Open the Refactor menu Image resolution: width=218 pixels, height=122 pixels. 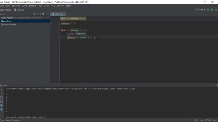33,6
